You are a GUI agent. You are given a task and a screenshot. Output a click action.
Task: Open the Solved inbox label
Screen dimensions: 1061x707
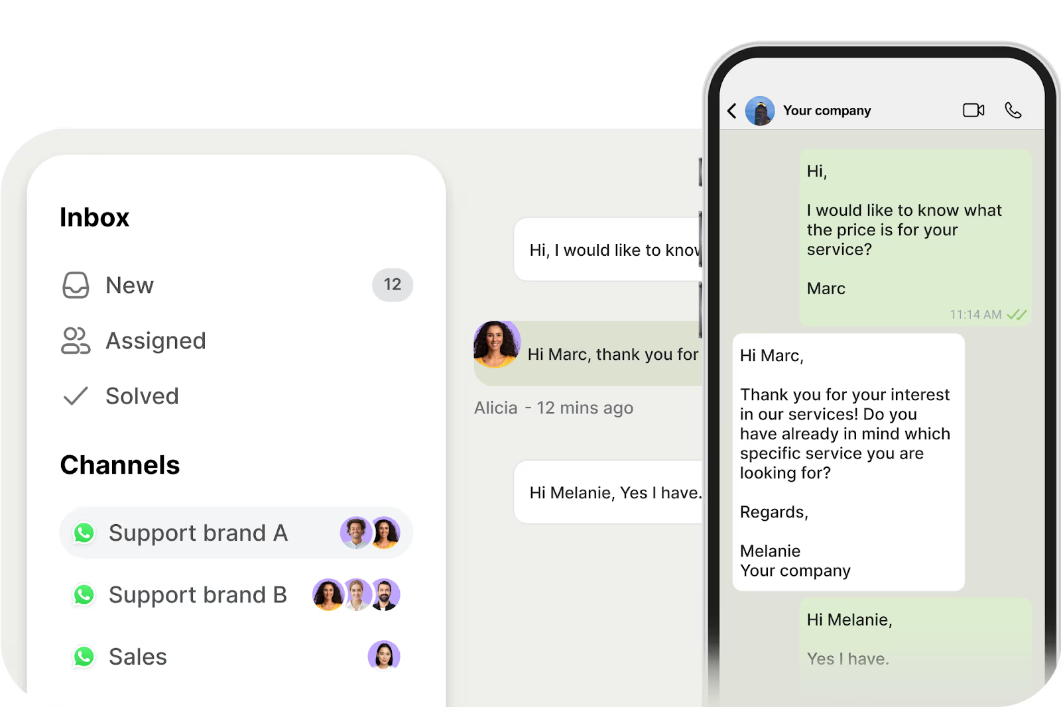tap(143, 396)
